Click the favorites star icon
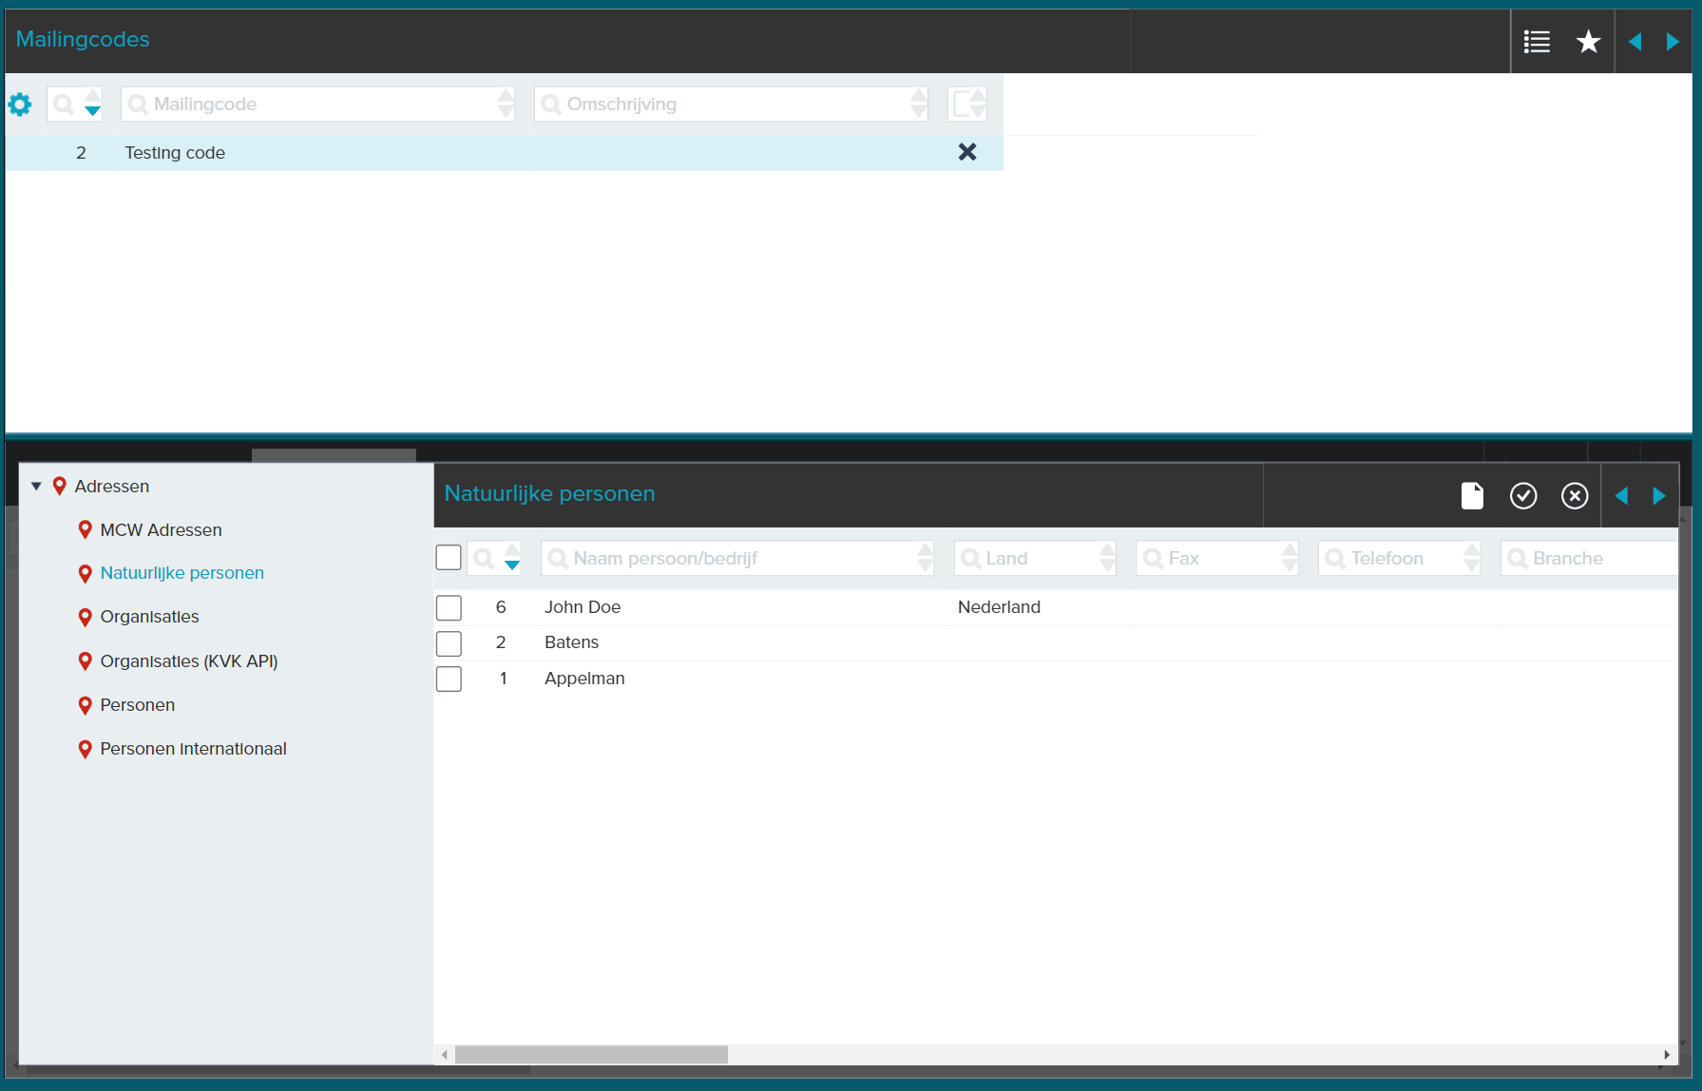 click(x=1588, y=42)
